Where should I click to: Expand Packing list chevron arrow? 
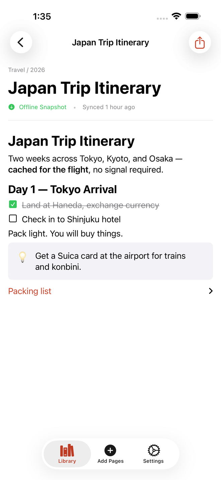[x=211, y=291]
